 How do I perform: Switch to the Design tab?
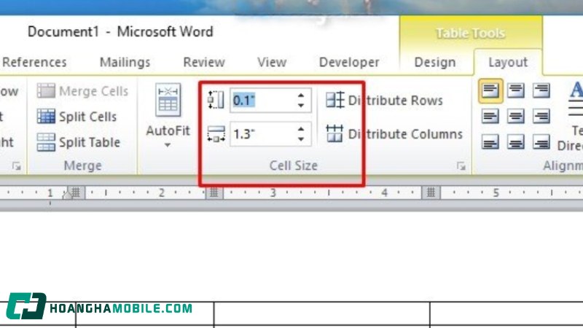pyautogui.click(x=434, y=62)
